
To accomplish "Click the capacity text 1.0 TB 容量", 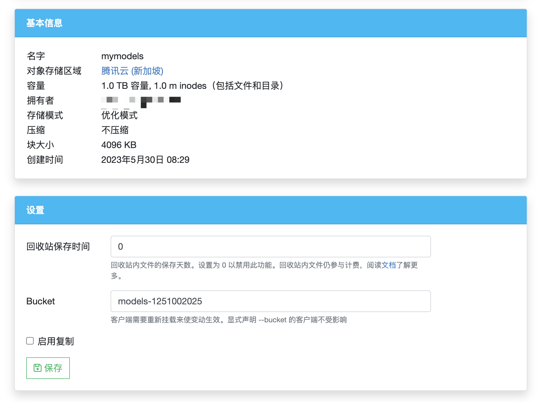I will point(125,86).
